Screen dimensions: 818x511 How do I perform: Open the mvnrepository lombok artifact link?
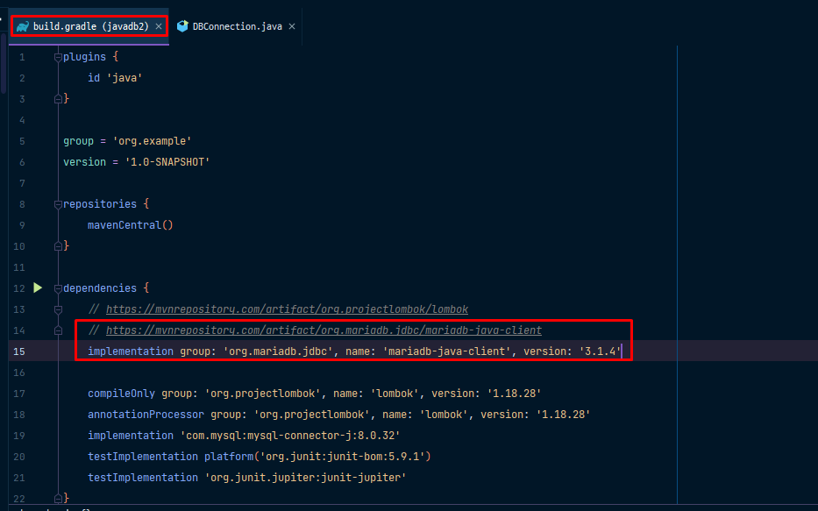pos(287,309)
